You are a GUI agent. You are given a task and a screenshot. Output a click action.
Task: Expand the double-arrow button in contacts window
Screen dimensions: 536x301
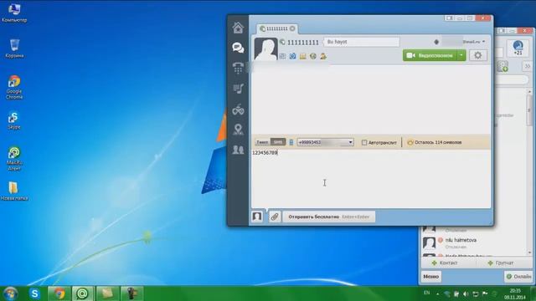click(x=528, y=66)
